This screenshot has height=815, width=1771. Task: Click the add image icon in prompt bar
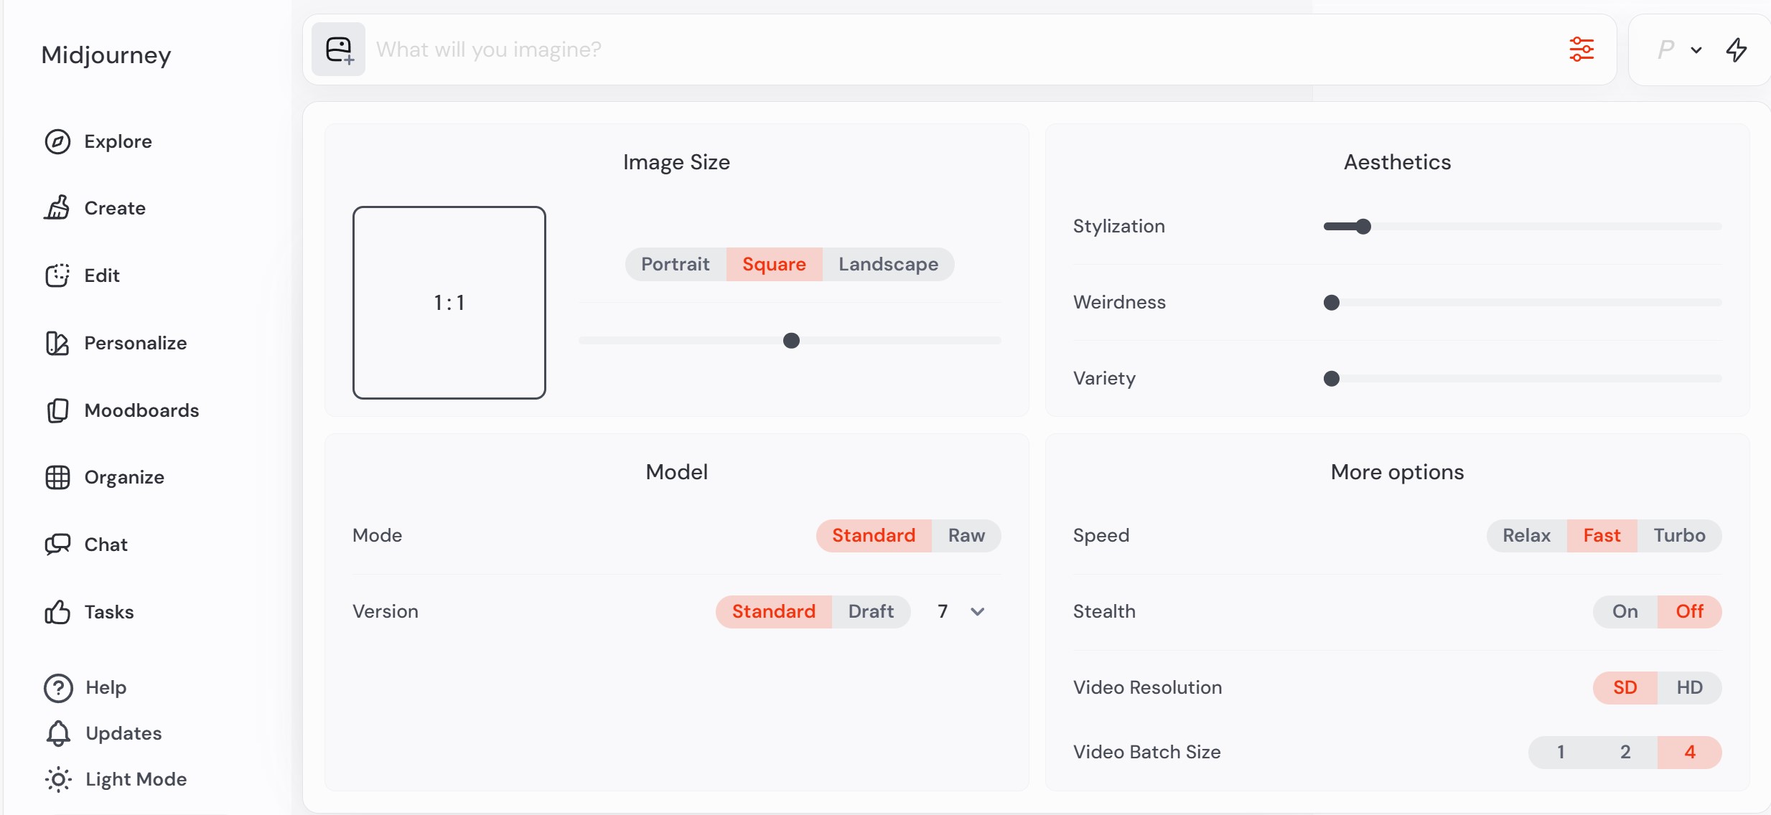pyautogui.click(x=339, y=50)
